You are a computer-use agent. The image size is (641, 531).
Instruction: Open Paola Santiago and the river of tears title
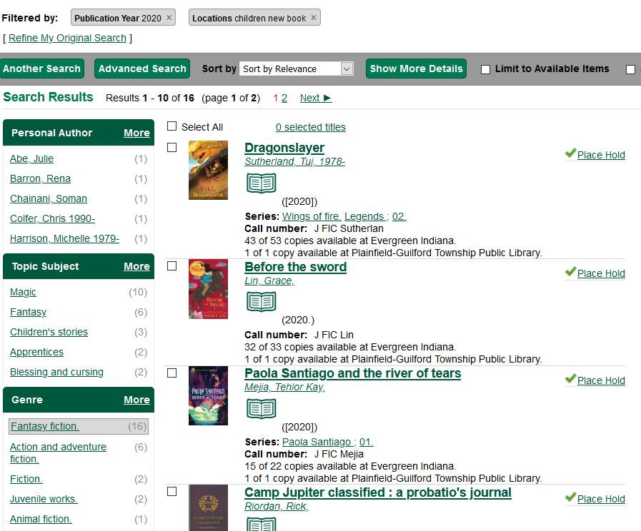coord(352,373)
